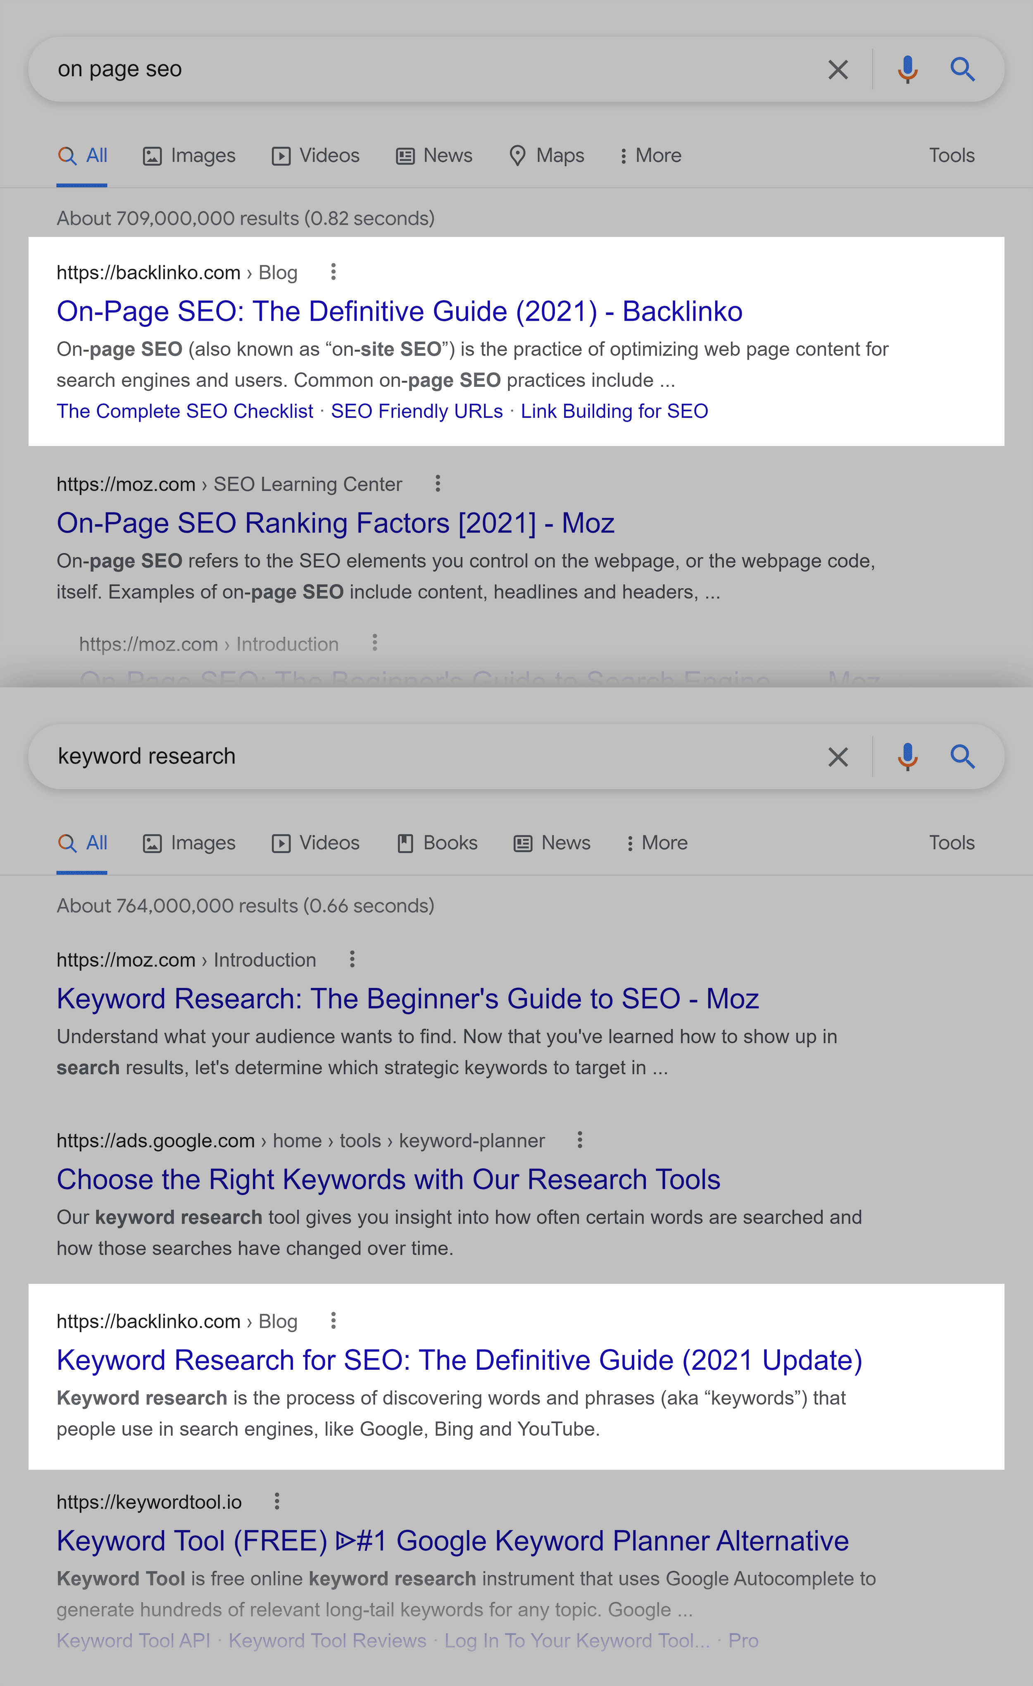The height and width of the screenshot is (1686, 1033).
Task: Open Videos tab in 'keyword research' results
Action: point(315,842)
